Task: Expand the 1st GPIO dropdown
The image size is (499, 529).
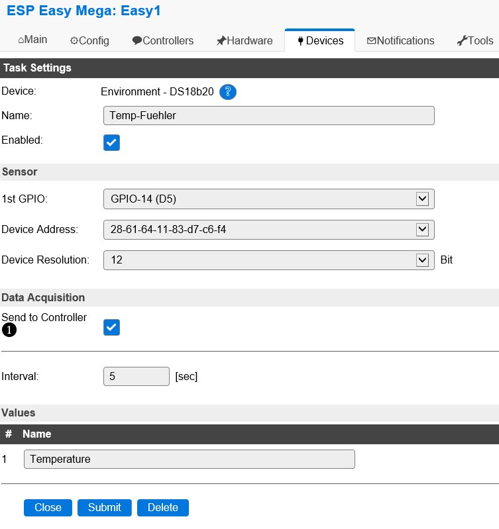Action: tap(268, 199)
